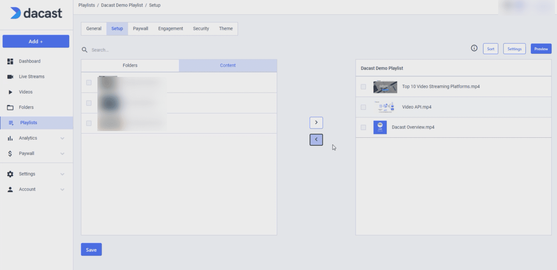This screenshot has height=270, width=557.
Task: Expand the Analytics menu chevron
Action: (x=62, y=139)
